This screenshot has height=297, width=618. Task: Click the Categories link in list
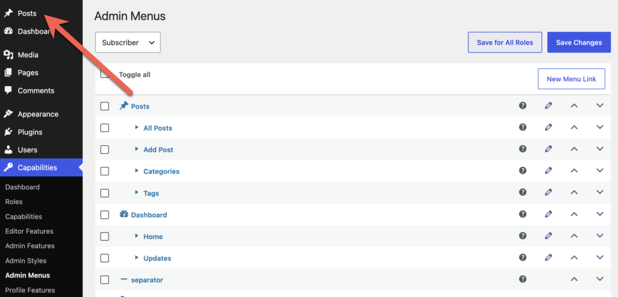coord(161,172)
